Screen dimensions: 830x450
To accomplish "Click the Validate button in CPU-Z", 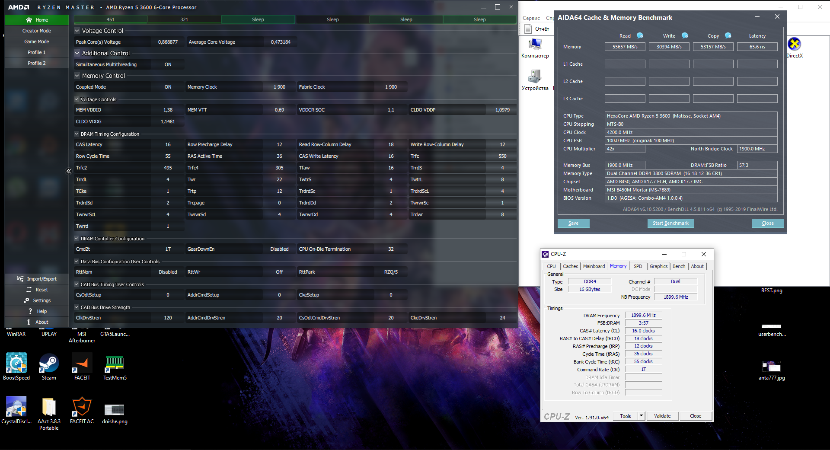I will click(662, 416).
